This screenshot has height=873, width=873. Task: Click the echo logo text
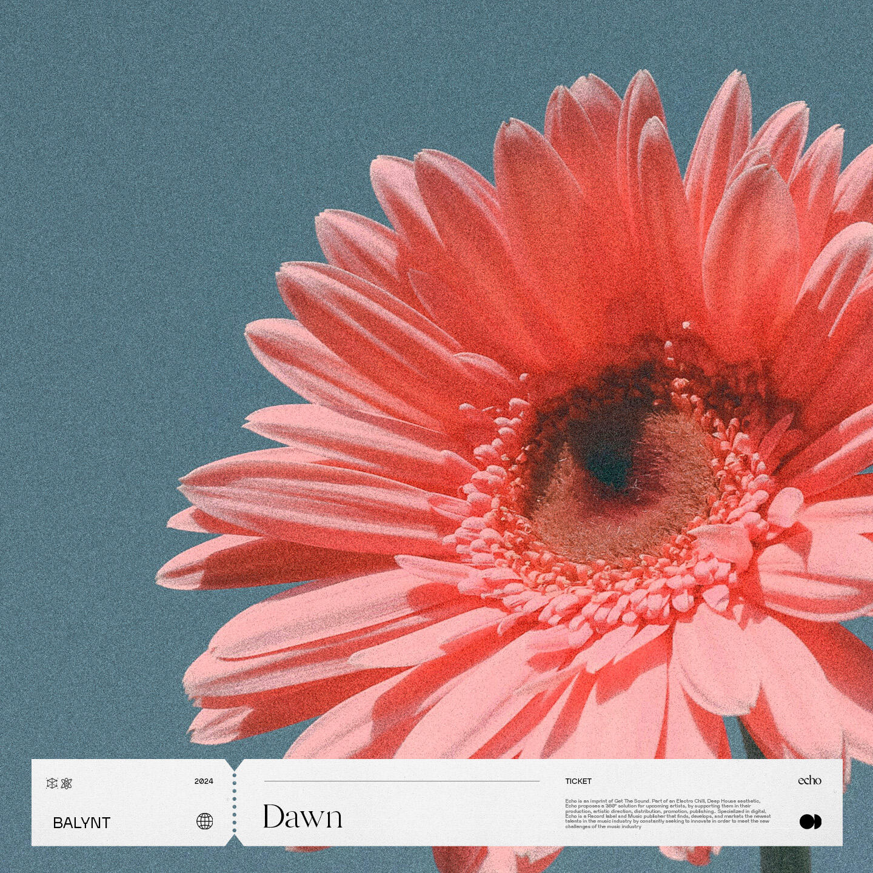click(x=809, y=780)
